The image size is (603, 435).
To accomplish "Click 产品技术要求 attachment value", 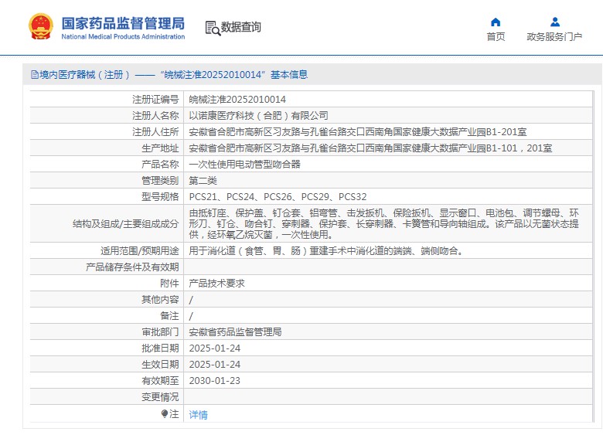I will (x=216, y=284).
